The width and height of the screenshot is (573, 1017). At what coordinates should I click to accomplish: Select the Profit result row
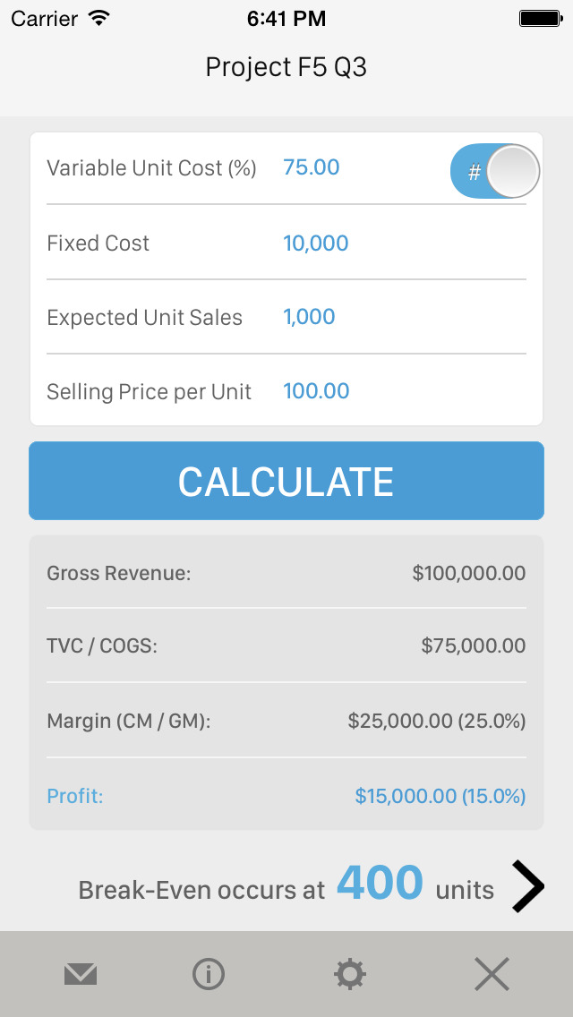(x=286, y=796)
